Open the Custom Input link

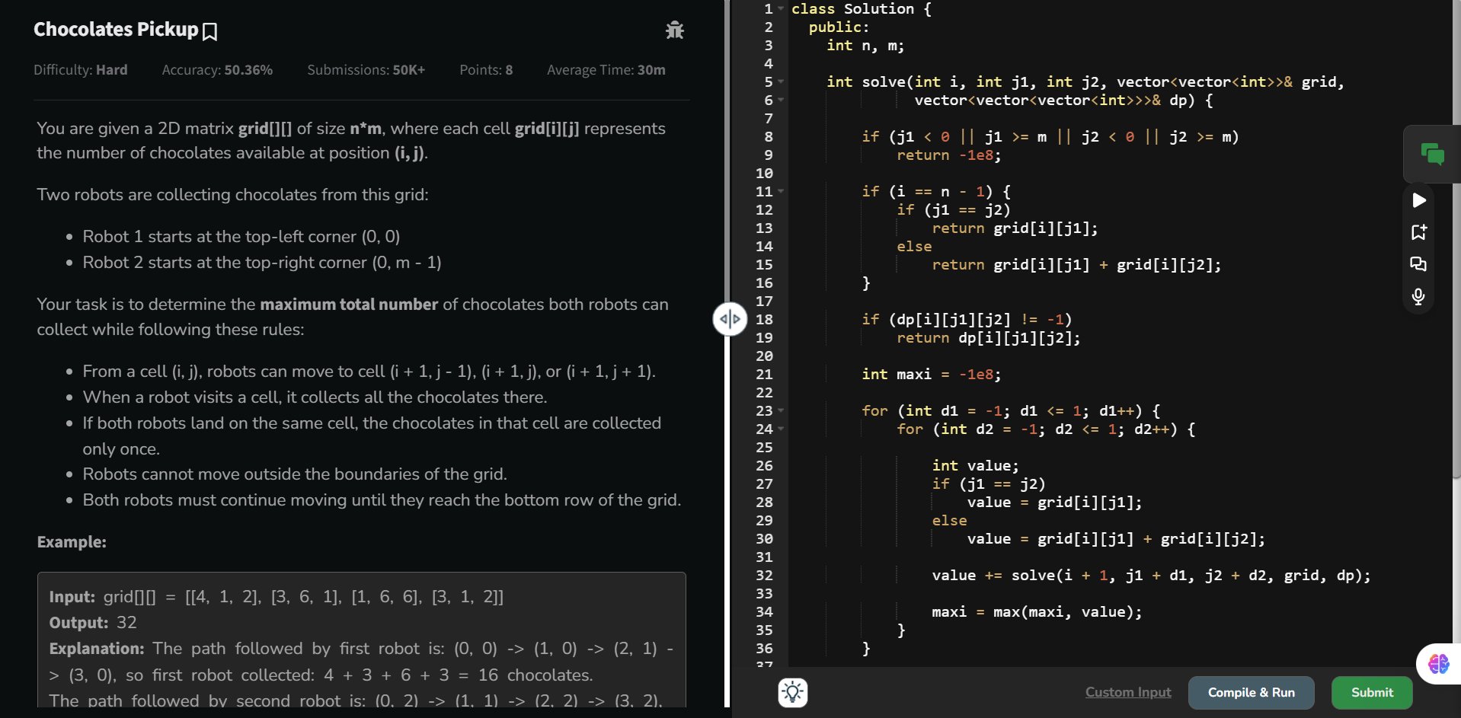tap(1127, 692)
